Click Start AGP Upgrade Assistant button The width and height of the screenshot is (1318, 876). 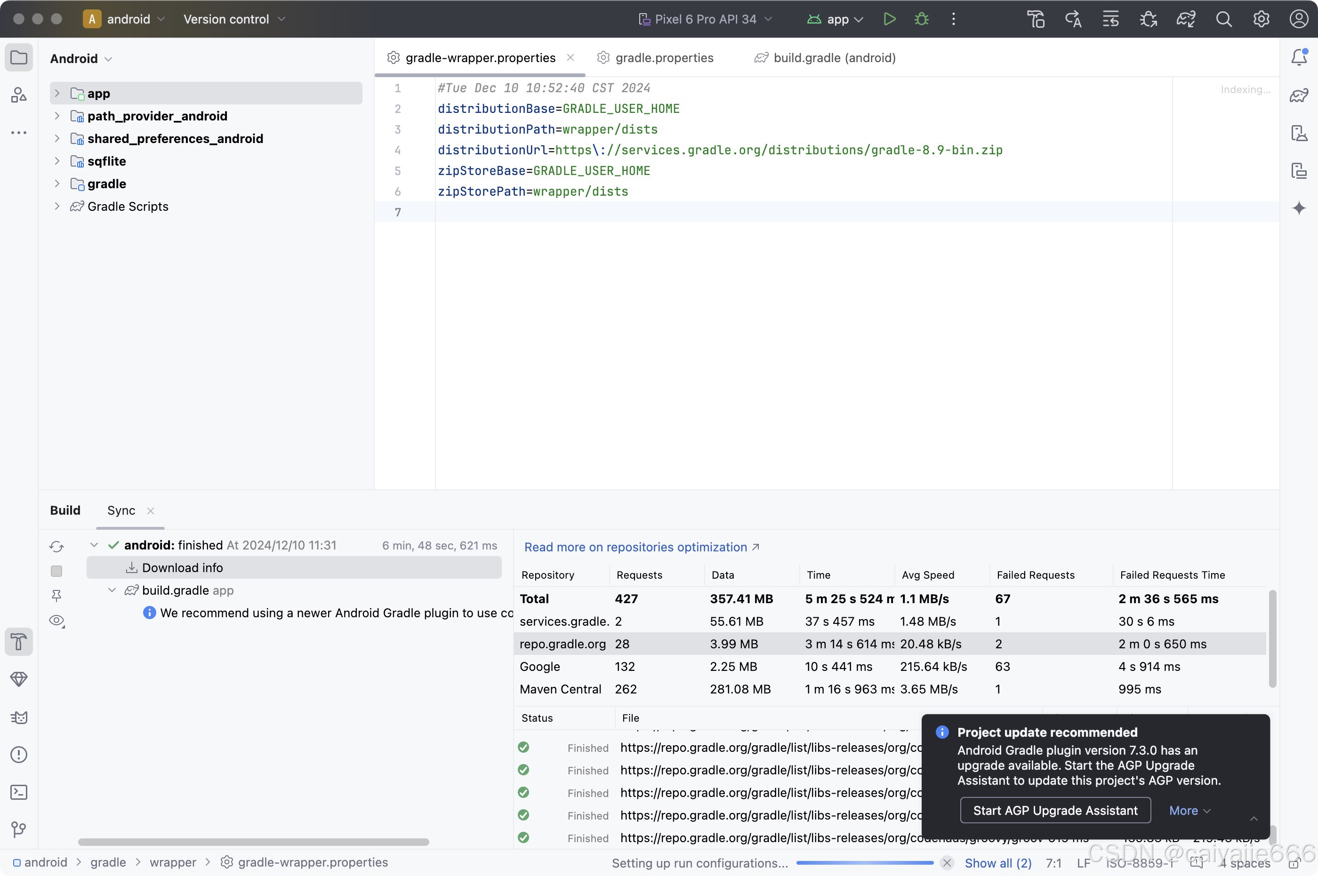tap(1055, 810)
